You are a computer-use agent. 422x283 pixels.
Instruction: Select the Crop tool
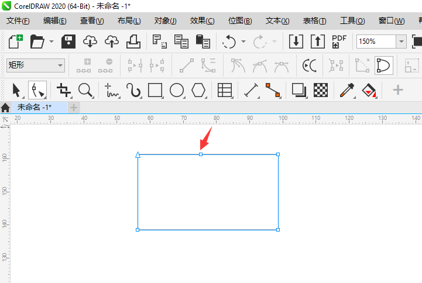click(x=64, y=90)
